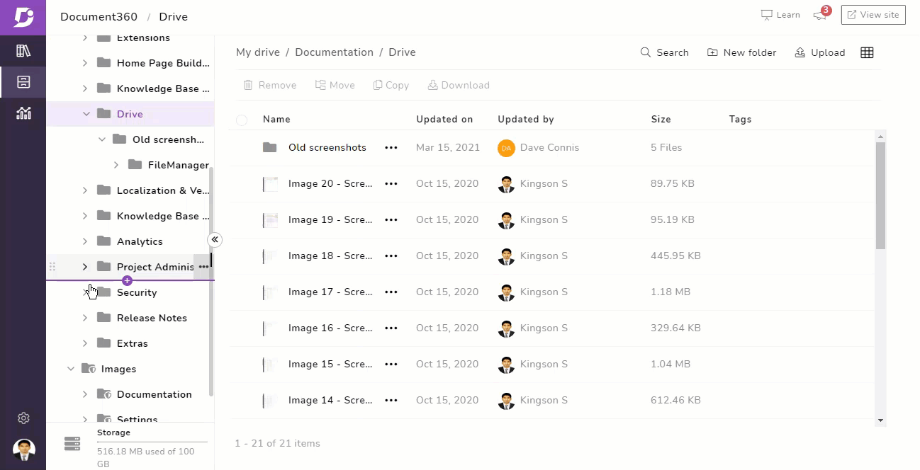Click the Upload button
Image resolution: width=920 pixels, height=470 pixels.
point(820,52)
